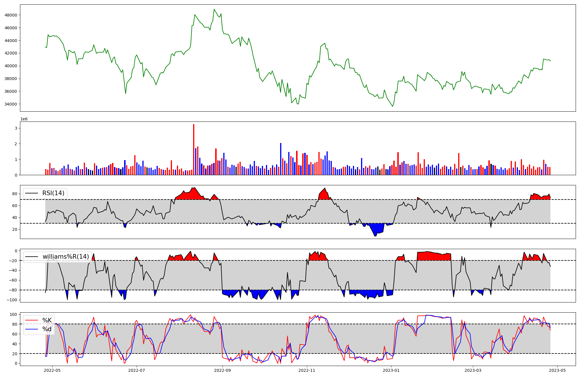Viewport: 580px width, 377px height.
Task: Click the 2023-01 x-axis date label
Action: click(x=391, y=370)
